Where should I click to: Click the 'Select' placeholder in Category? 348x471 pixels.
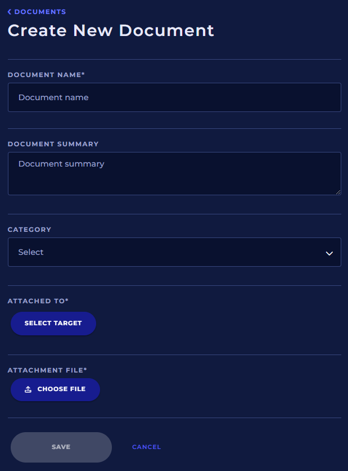31,252
